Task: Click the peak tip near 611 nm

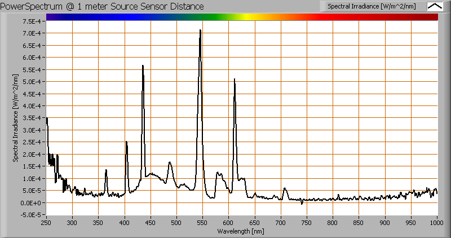Action: (234, 80)
